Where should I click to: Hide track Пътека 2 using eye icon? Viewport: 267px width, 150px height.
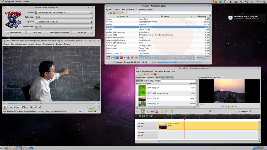click(139, 127)
